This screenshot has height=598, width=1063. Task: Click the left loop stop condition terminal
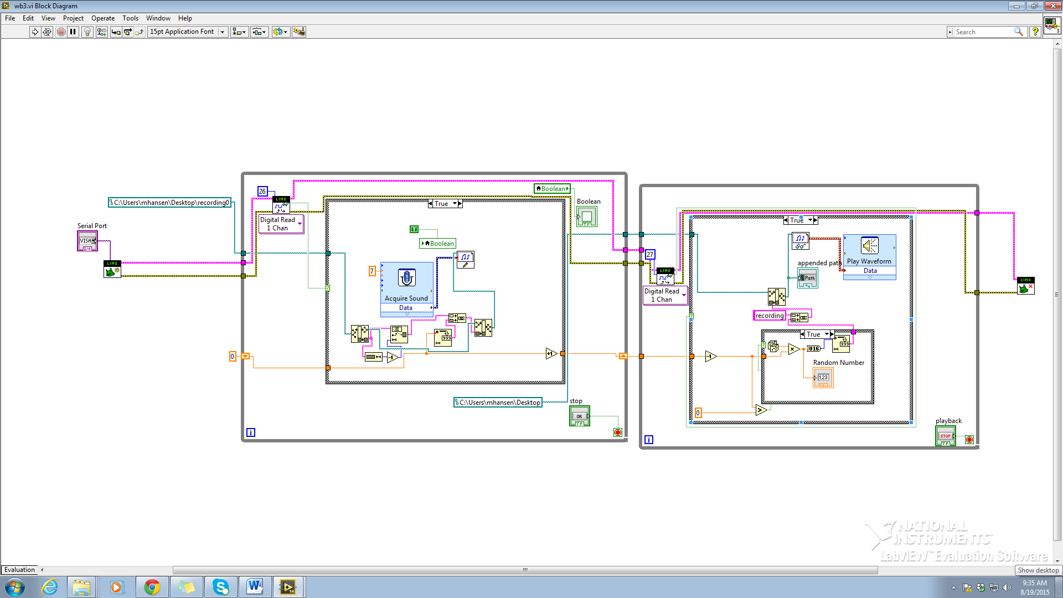[618, 432]
